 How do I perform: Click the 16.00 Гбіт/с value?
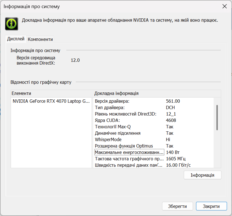coord(178,165)
